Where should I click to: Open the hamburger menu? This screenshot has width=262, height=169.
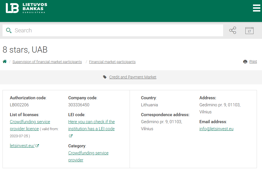(256, 8)
